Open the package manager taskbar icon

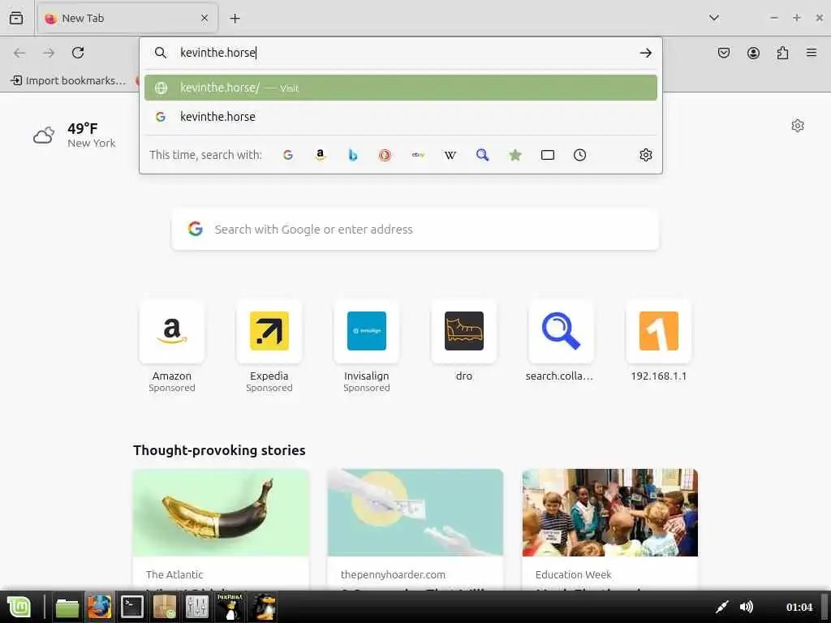(164, 607)
